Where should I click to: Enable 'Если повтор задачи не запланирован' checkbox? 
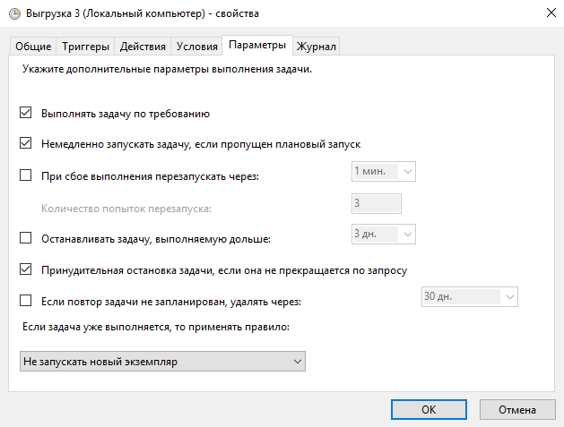pos(25,302)
